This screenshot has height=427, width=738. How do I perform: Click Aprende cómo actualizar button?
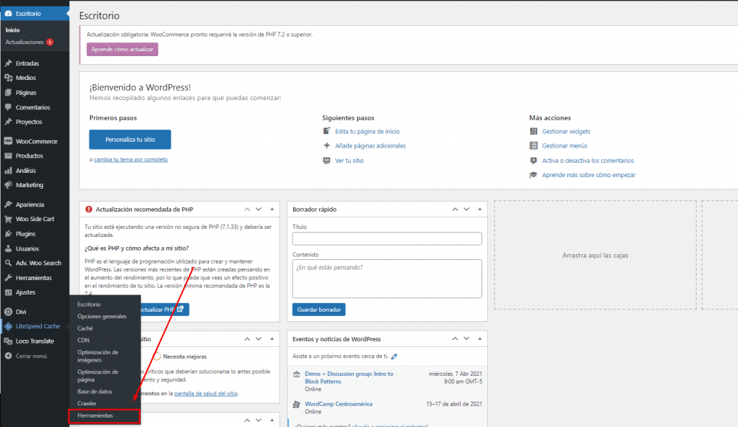pos(123,50)
